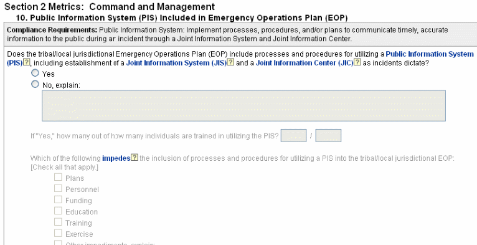Image resolution: width=477 pixels, height=245 pixels.
Task: Check the Exercise impediment checkbox
Action: pos(58,233)
